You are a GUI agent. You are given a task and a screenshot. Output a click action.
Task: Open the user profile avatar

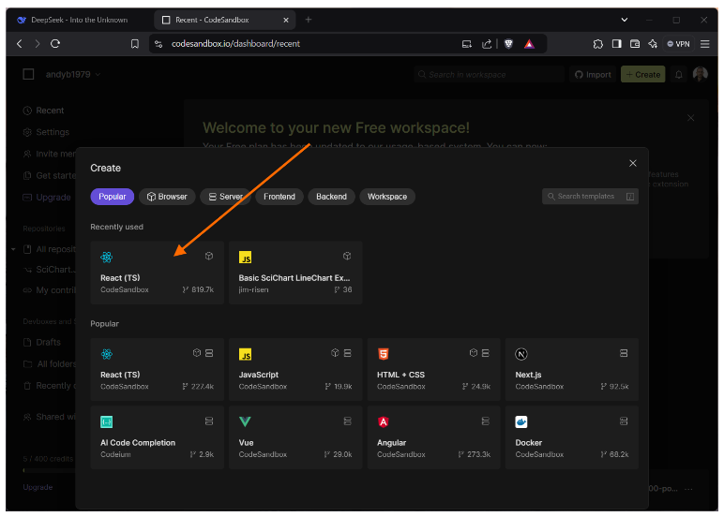[700, 74]
